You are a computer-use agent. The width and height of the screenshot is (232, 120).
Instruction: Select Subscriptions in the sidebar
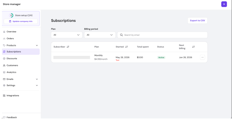coord(21,52)
